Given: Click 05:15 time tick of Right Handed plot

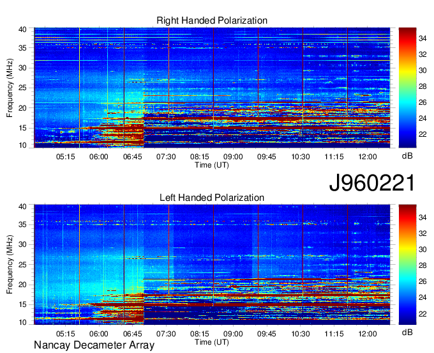Looking at the screenshot, I should pos(65,157).
